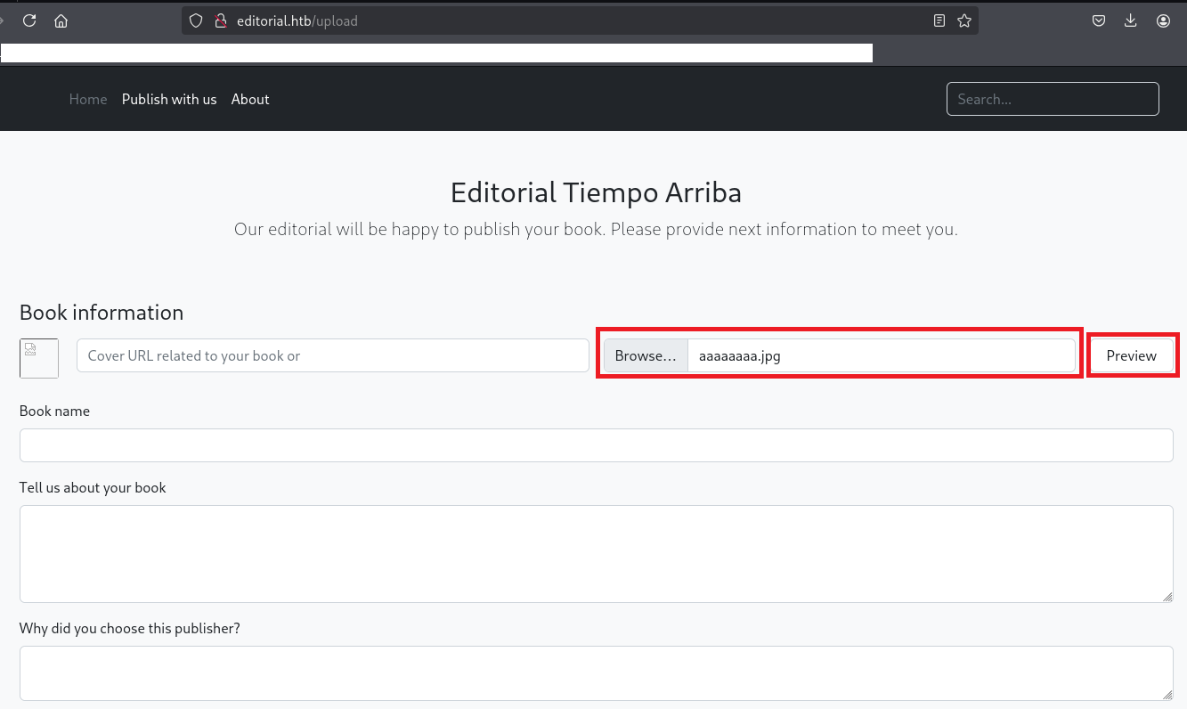Reload the current page

29,20
